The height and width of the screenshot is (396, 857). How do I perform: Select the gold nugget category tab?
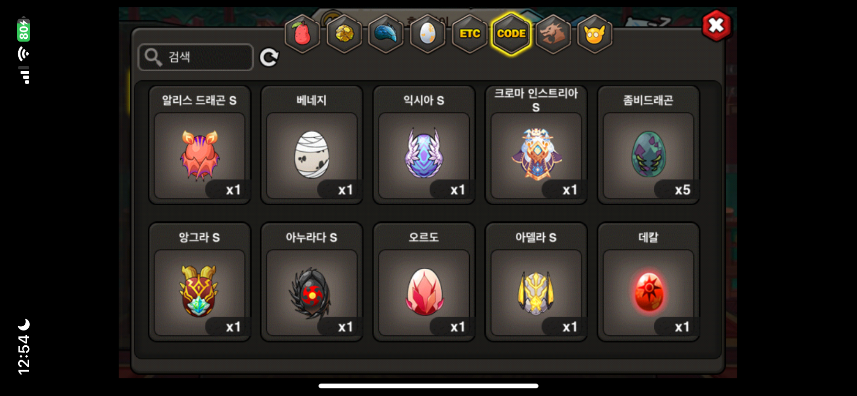(344, 34)
